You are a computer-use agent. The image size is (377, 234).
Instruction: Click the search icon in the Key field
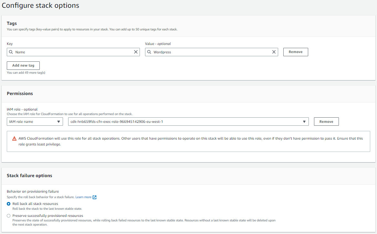pyautogui.click(x=11, y=52)
